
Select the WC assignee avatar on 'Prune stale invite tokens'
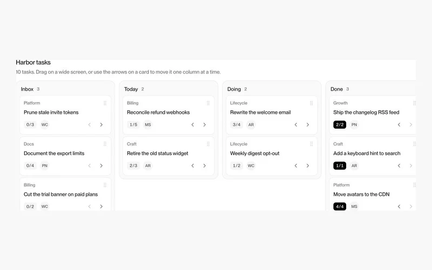[x=45, y=125]
